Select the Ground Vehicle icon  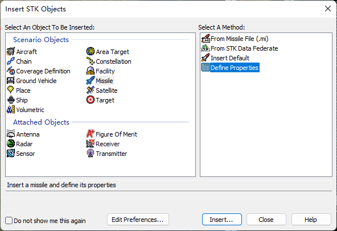click(10, 81)
